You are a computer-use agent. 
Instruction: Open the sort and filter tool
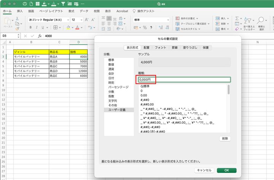249,23
